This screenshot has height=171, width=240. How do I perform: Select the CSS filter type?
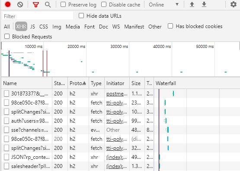(44, 27)
